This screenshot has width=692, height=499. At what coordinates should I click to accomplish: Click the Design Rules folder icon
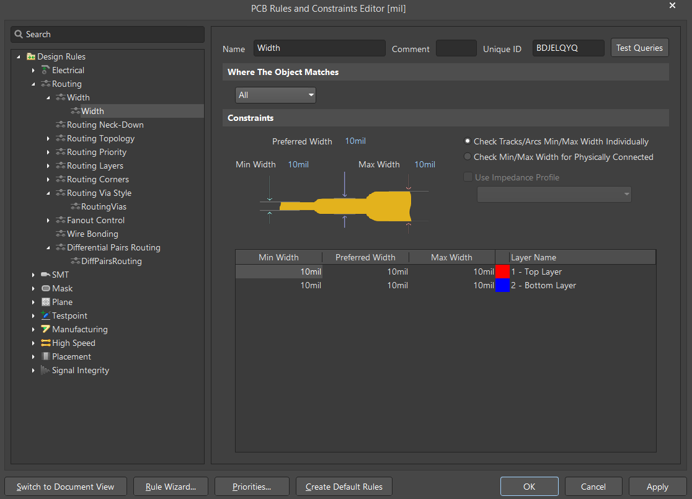coord(31,56)
